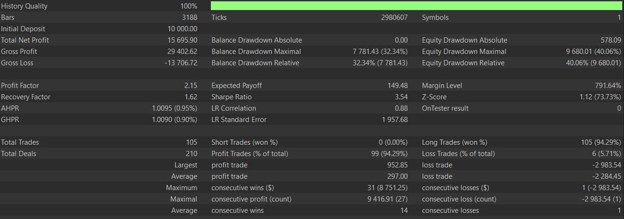
Task: Click the green History Quality progress bar
Action: coord(416,6)
